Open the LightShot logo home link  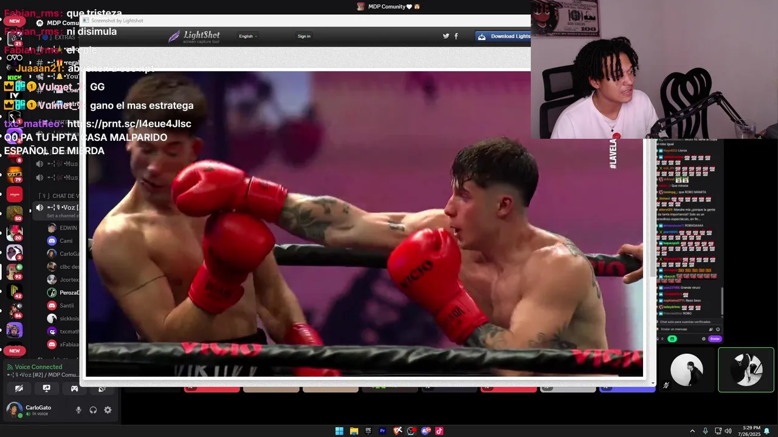(194, 36)
